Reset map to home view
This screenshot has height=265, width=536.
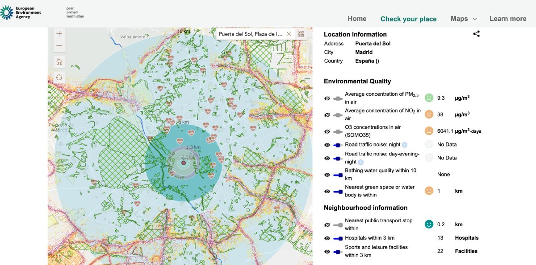pos(59,62)
